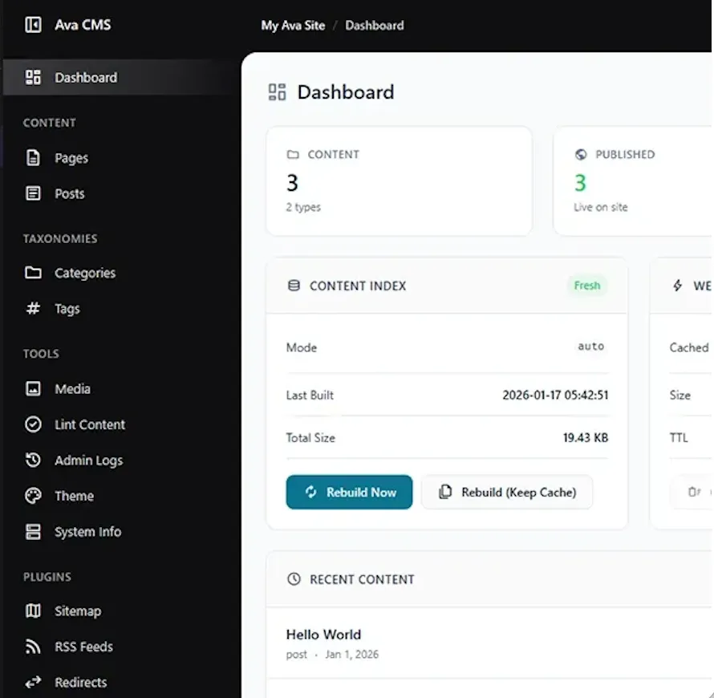The height and width of the screenshot is (698, 714).
Task: Open the Sitemap plugin
Action: (x=120, y=611)
